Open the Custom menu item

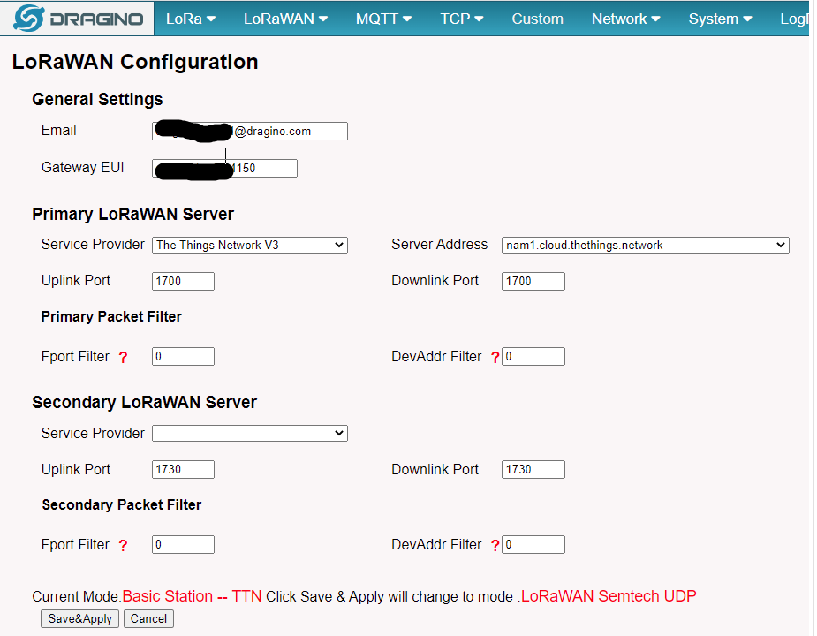(x=537, y=19)
